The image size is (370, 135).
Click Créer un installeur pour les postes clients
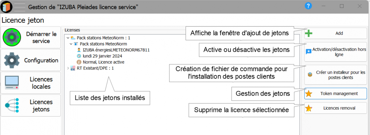click(x=335, y=75)
